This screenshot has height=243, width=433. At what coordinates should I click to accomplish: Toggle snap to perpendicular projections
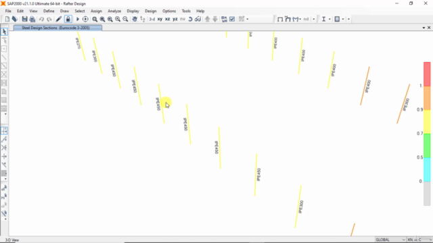pyautogui.click(x=4, y=157)
